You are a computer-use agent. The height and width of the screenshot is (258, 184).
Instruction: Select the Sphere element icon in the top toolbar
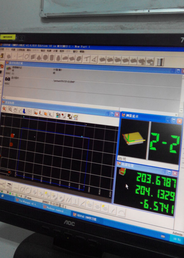coord(45,58)
